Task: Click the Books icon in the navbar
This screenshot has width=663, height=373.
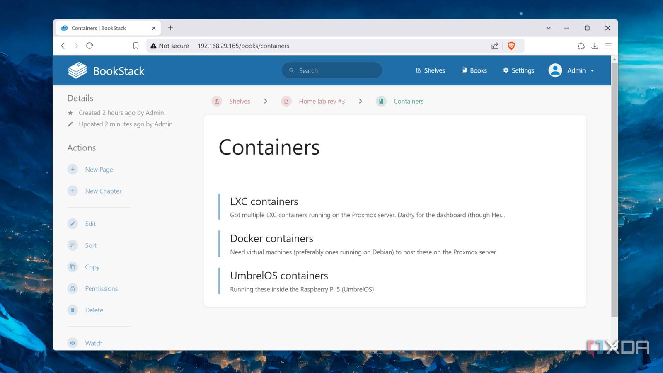Action: coord(464,70)
